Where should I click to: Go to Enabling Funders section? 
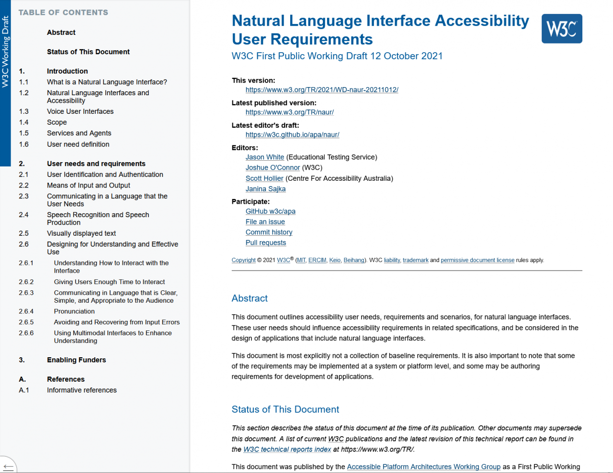coord(76,360)
